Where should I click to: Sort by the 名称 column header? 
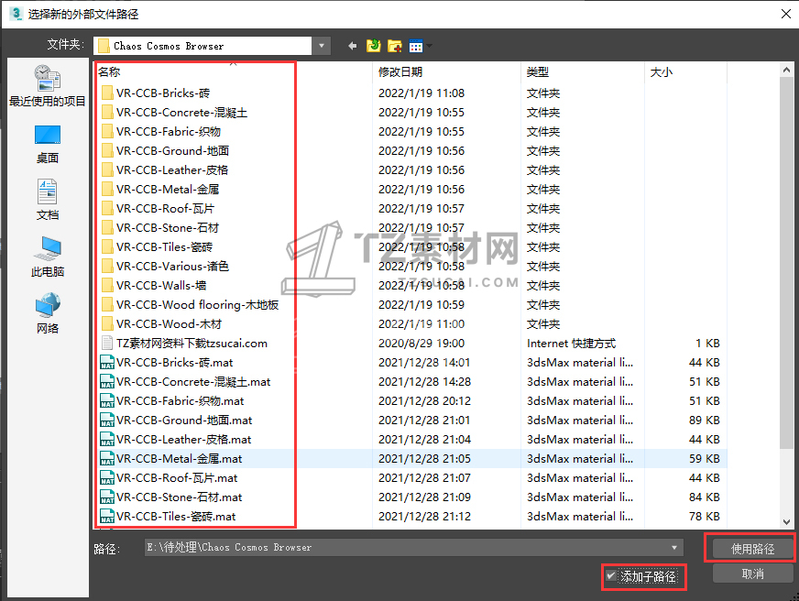110,71
